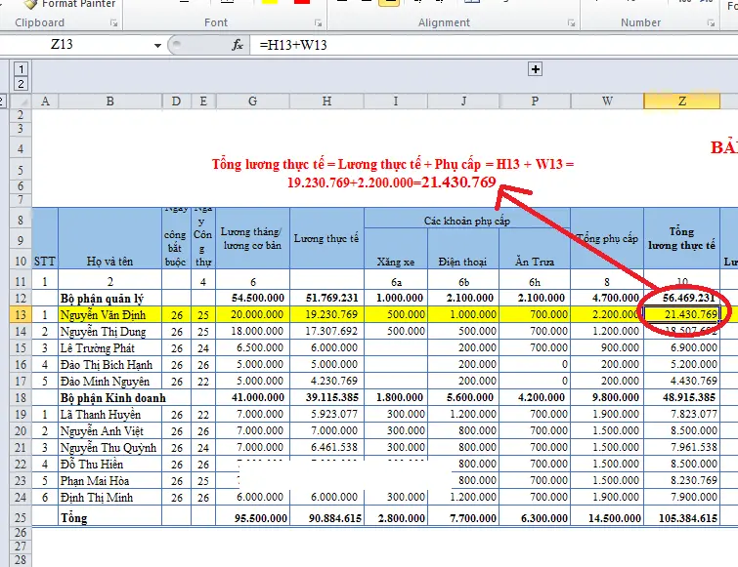Click the 4.430.769 cell

(682, 381)
